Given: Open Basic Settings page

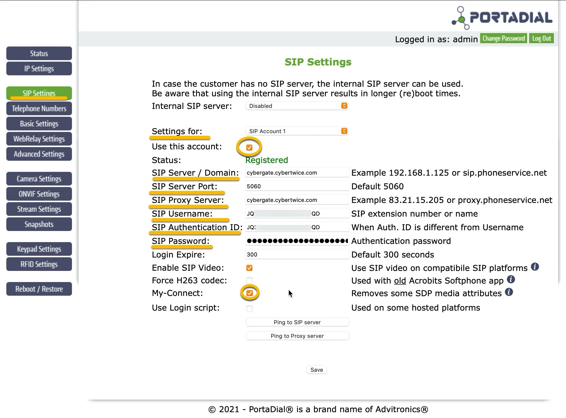Looking at the screenshot, I should (39, 124).
